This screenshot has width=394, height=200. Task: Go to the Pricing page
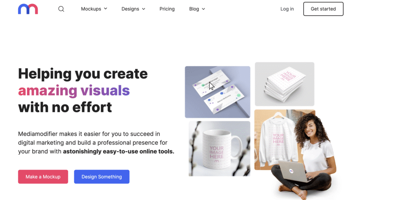tap(167, 9)
